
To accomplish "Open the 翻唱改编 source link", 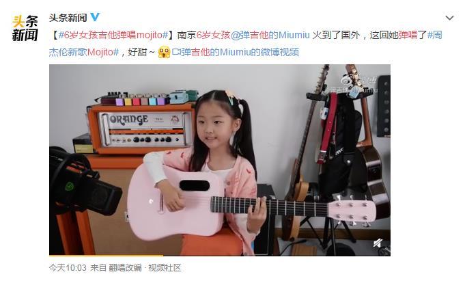I will click(x=125, y=267).
